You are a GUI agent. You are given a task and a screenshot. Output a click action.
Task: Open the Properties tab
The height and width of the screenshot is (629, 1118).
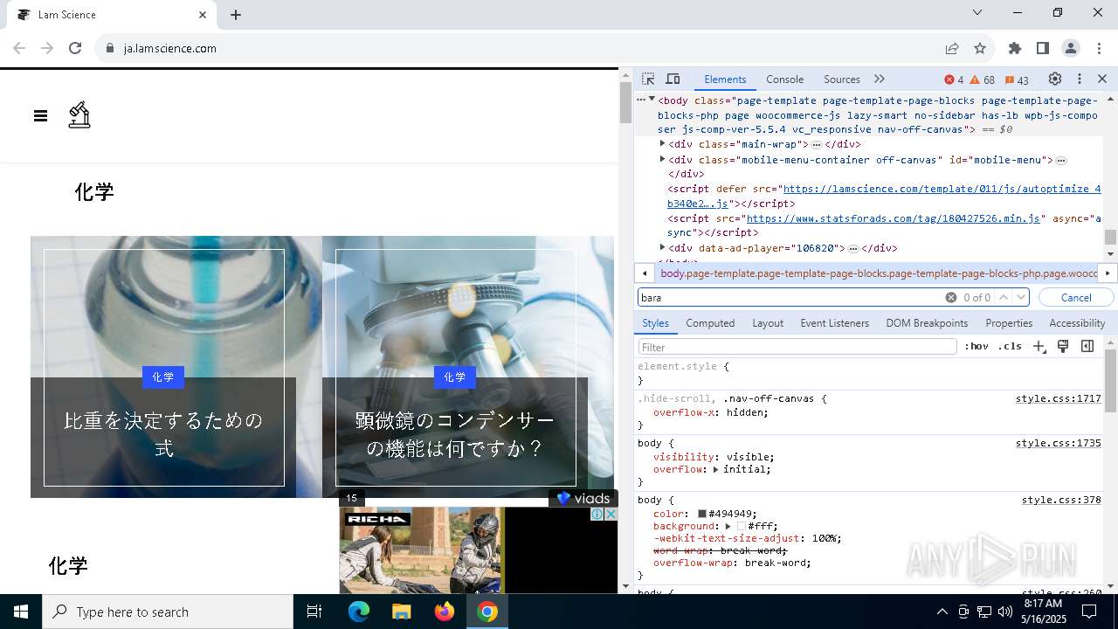[x=1009, y=323]
